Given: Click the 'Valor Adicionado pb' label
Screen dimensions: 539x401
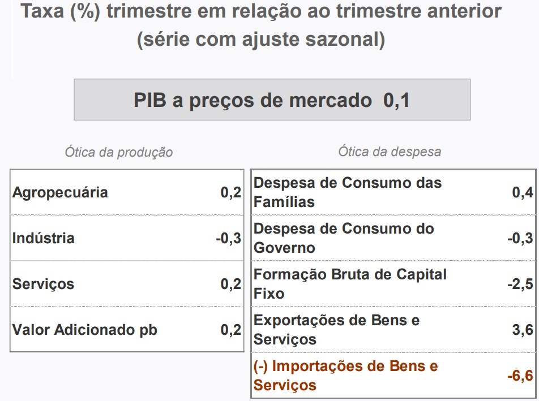Looking at the screenshot, I should (x=85, y=330).
